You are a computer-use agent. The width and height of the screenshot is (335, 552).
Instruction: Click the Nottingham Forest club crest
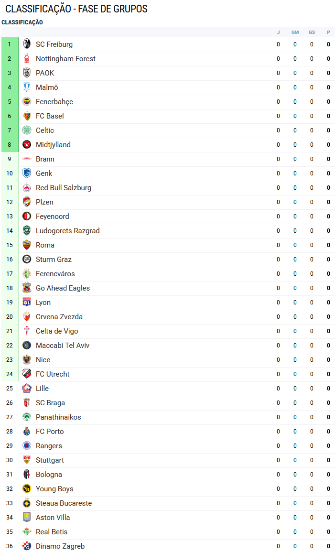point(27,59)
